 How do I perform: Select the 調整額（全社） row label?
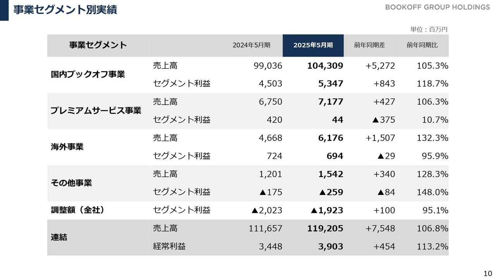(78, 210)
